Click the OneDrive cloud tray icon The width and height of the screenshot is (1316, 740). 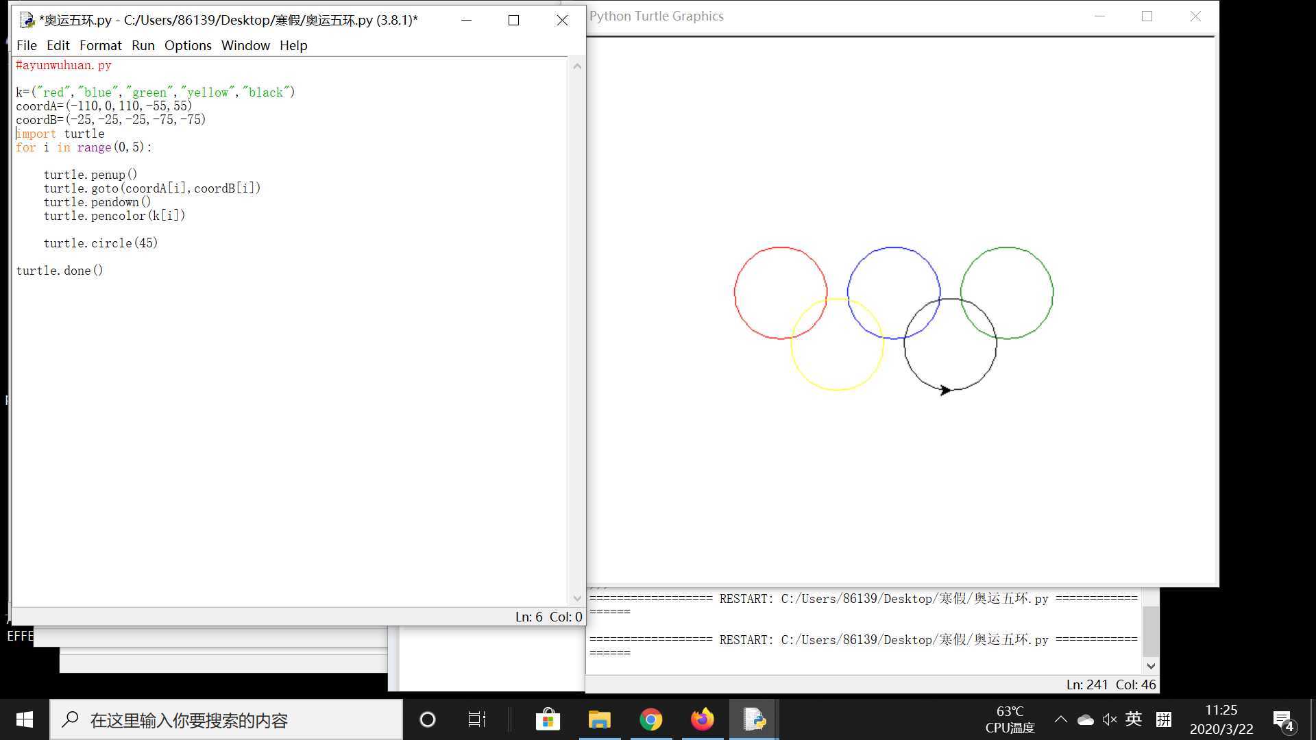pyautogui.click(x=1085, y=719)
